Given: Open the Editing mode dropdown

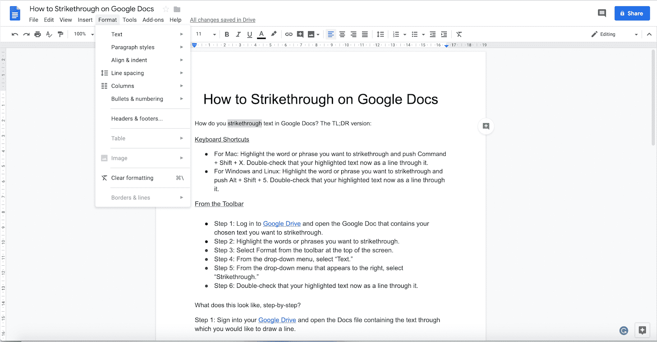Looking at the screenshot, I should 614,34.
